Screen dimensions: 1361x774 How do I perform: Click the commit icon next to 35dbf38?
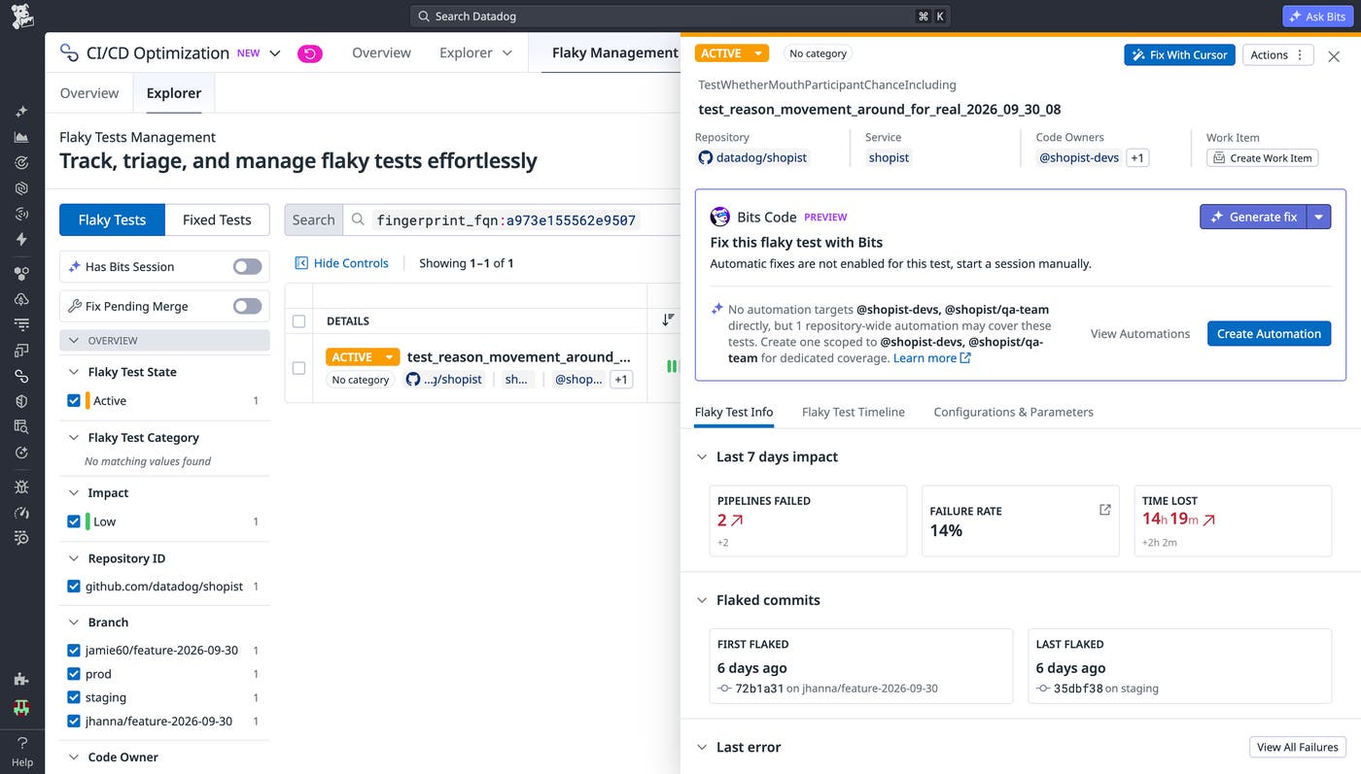1043,689
